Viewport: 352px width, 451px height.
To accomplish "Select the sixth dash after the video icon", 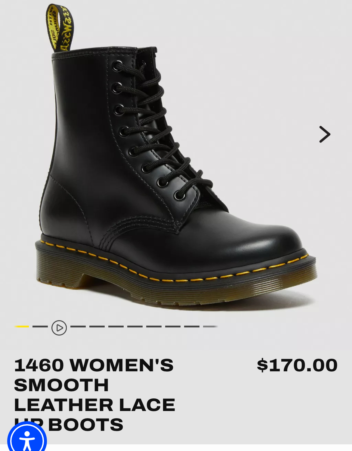I will pos(173,326).
